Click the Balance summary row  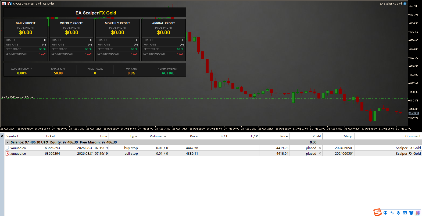(213, 142)
